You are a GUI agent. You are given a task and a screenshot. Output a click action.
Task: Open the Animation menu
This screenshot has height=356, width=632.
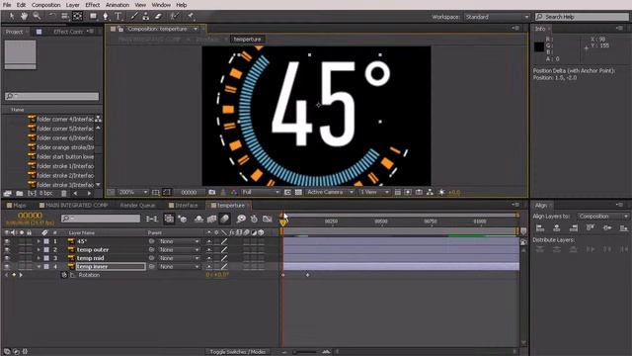pos(118,5)
